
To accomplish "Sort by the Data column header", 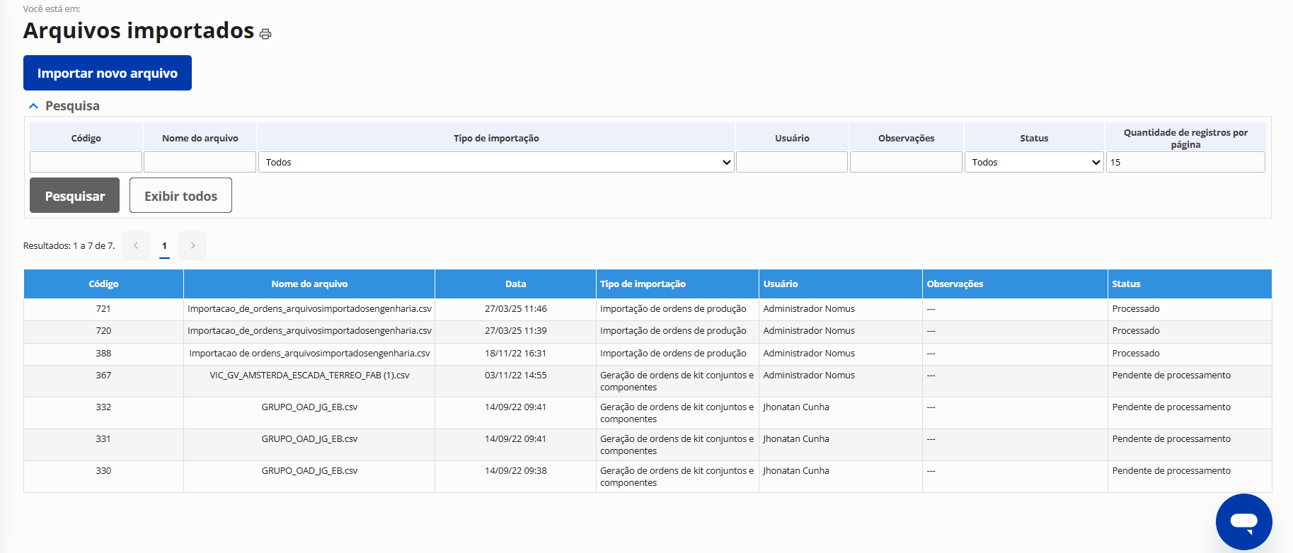I will click(515, 284).
